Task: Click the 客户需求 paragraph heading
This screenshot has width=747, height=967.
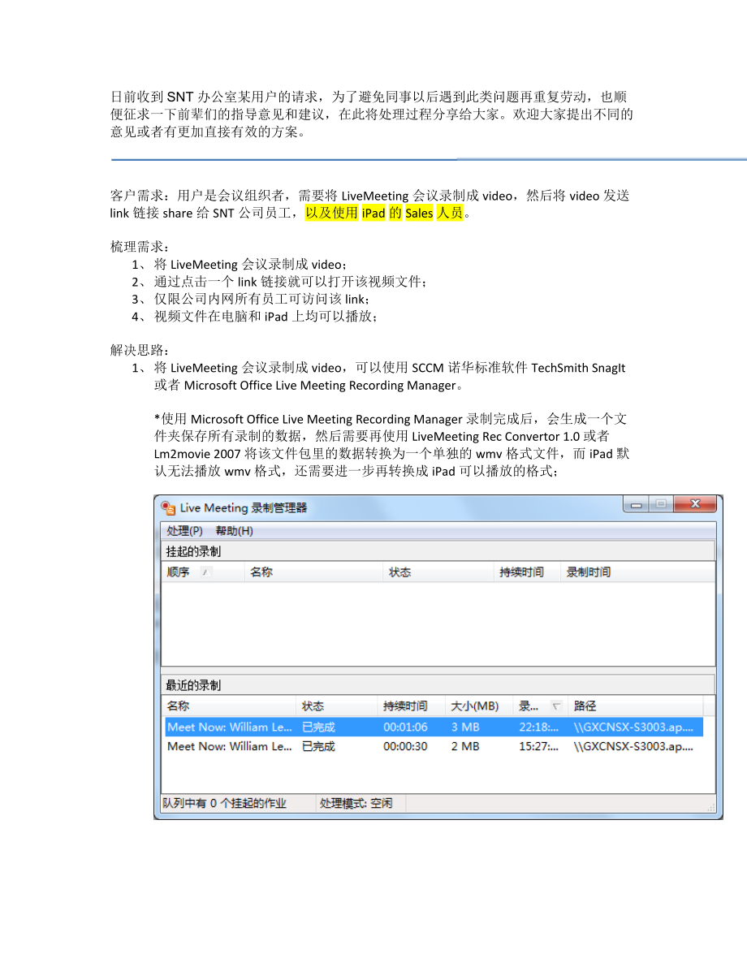Action: (x=140, y=196)
